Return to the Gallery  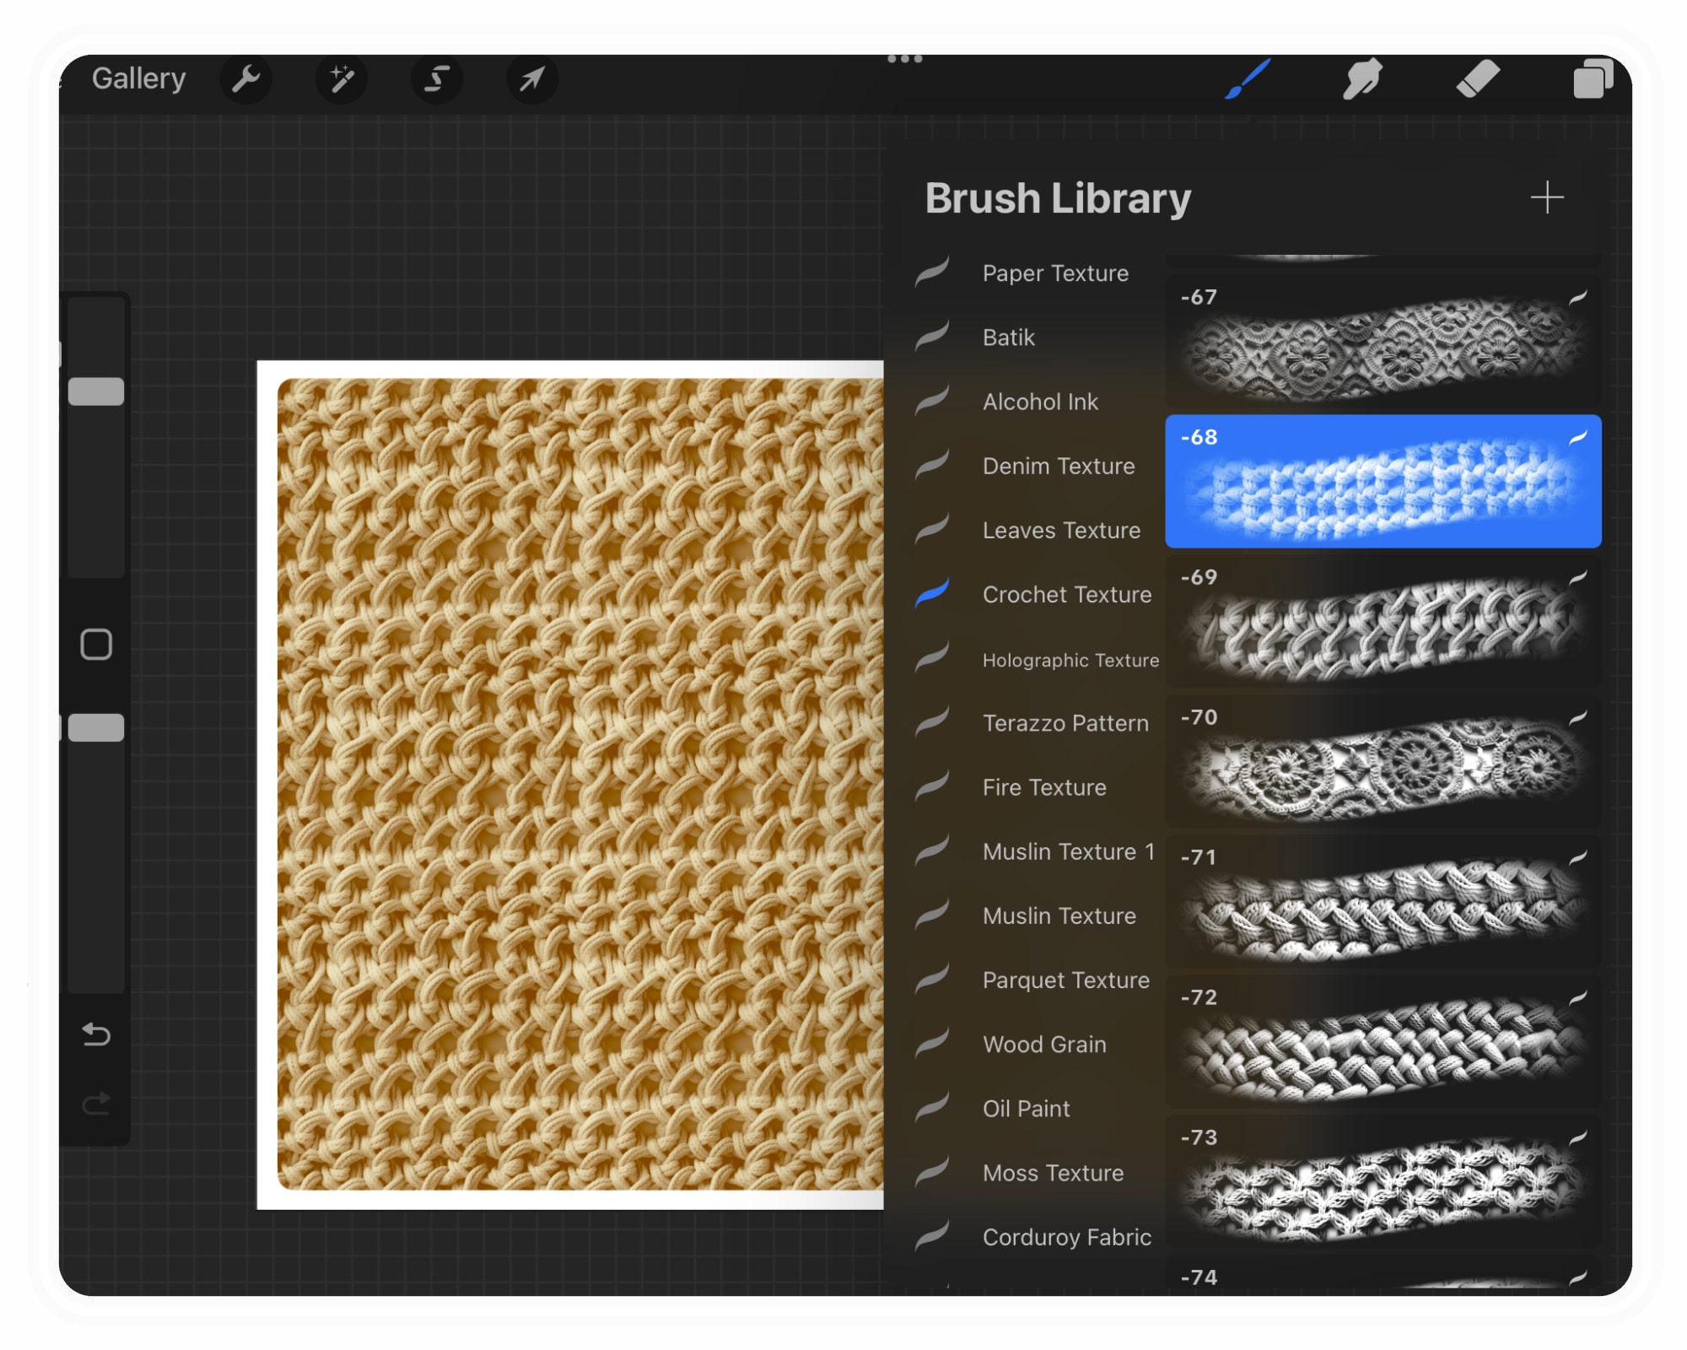click(x=140, y=78)
